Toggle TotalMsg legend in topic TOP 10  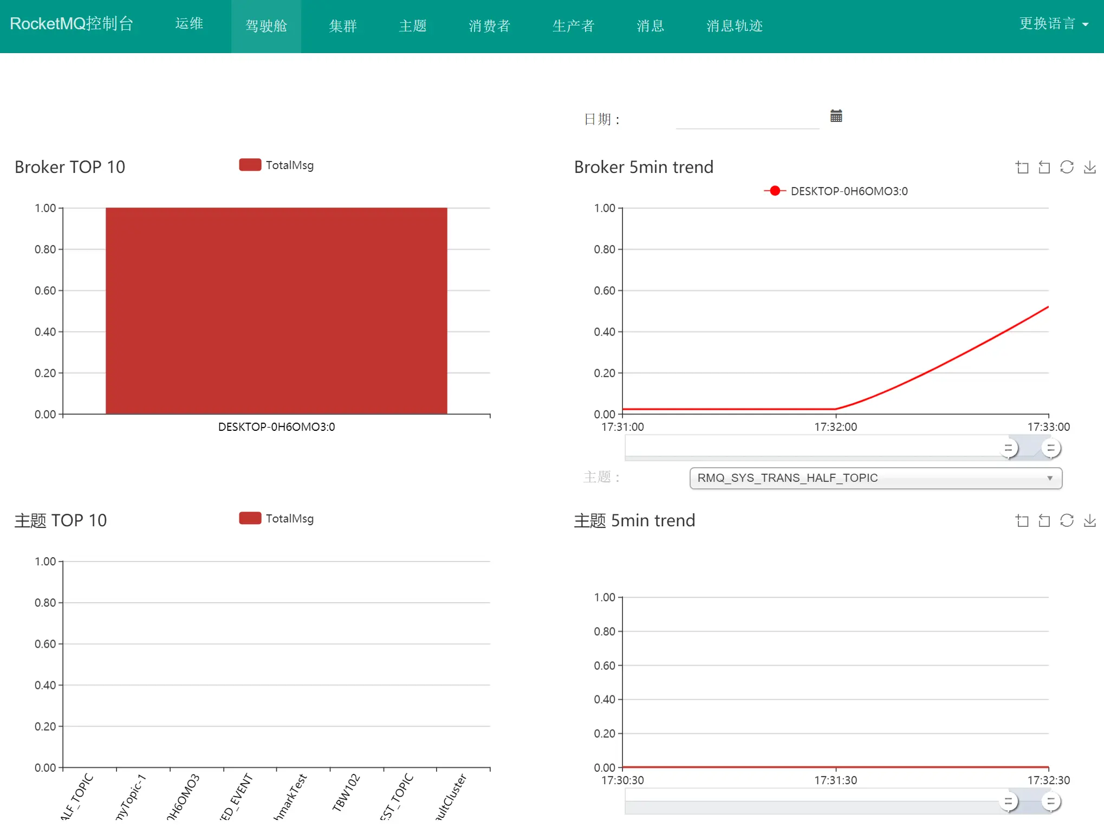pyautogui.click(x=276, y=519)
